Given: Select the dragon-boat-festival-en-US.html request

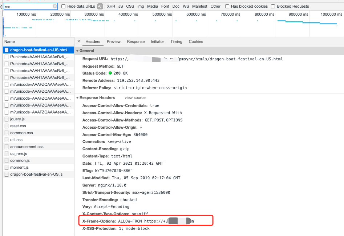Looking at the screenshot, I should [39, 50].
